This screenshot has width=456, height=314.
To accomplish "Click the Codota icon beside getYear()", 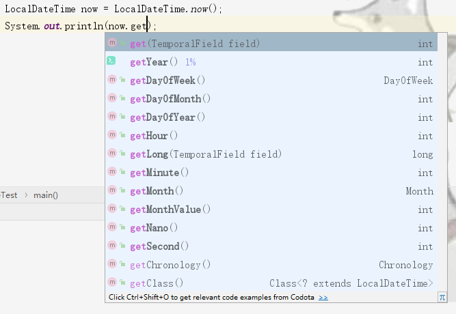I will point(111,61).
